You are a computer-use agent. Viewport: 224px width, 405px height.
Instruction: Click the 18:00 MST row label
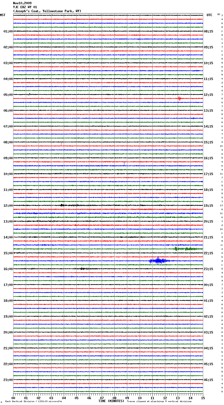(x=8, y=301)
